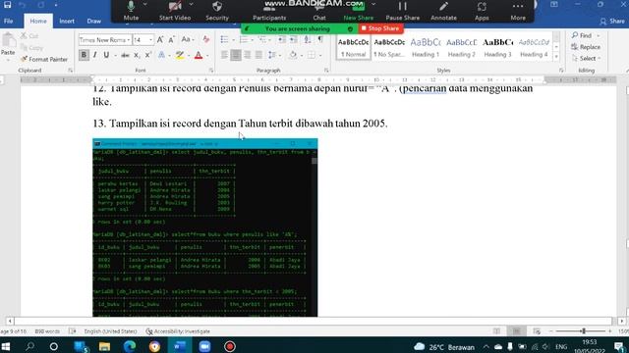The image size is (629, 353).
Task: Decrease font size with Shrink Font
Action: (171, 39)
